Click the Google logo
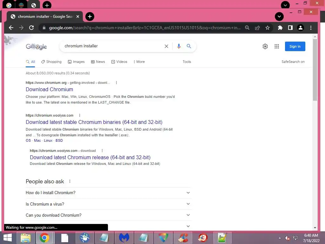 click(x=36, y=46)
